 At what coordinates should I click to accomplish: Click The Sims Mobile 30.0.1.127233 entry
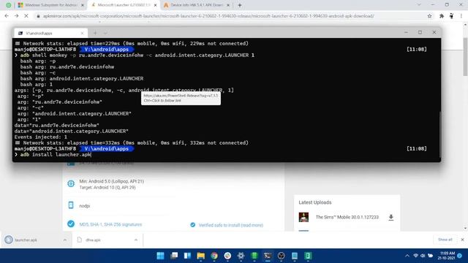click(347, 217)
